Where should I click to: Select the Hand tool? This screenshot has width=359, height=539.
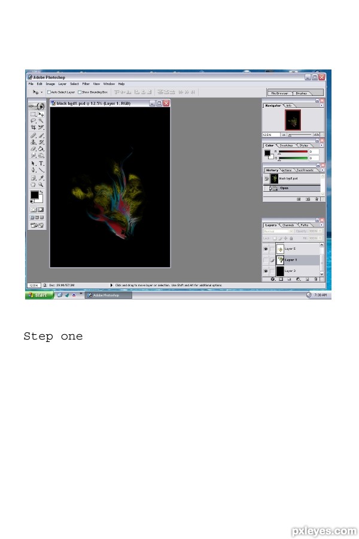[34, 184]
